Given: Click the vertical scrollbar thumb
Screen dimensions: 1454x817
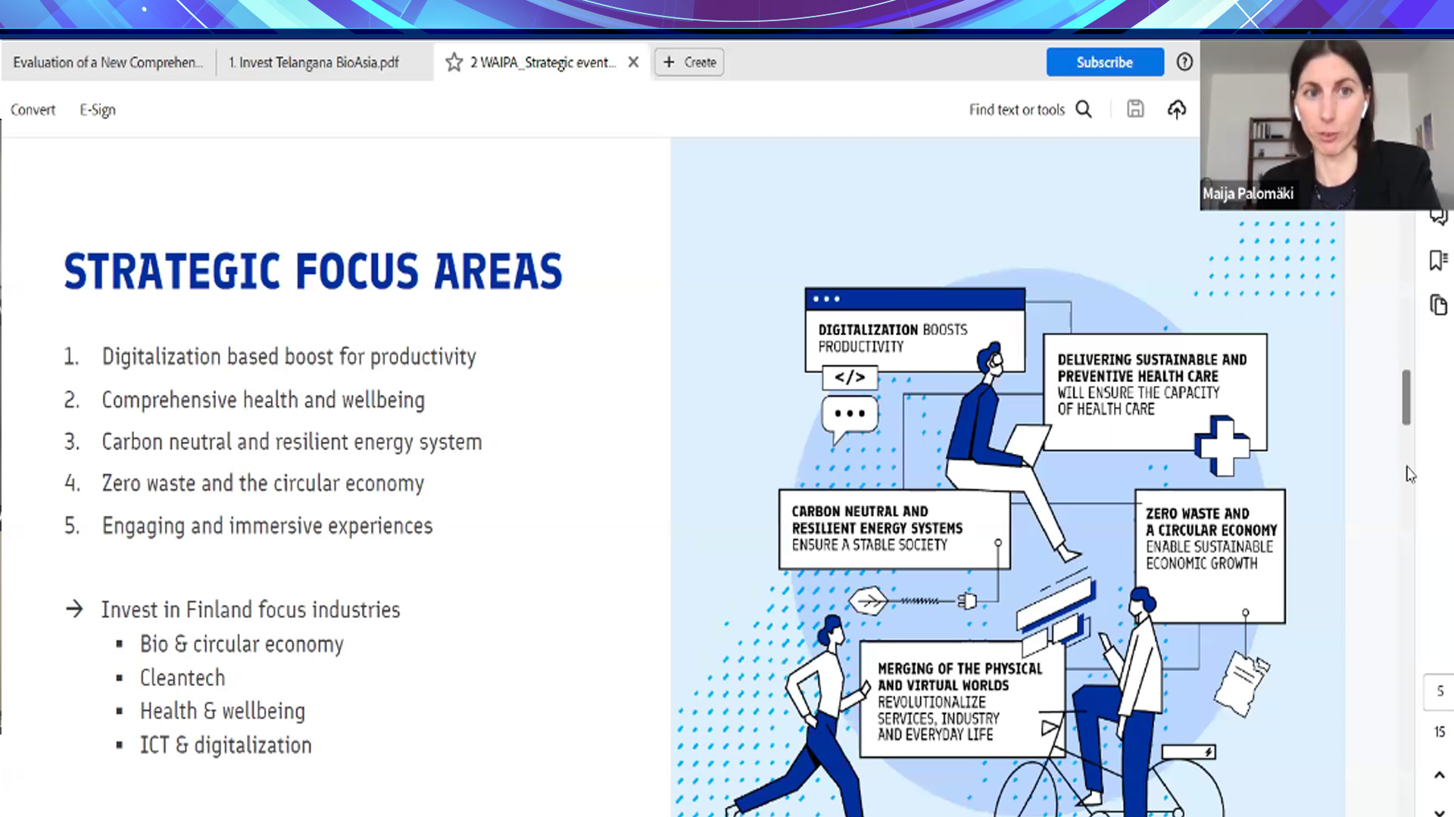Looking at the screenshot, I should (1406, 397).
